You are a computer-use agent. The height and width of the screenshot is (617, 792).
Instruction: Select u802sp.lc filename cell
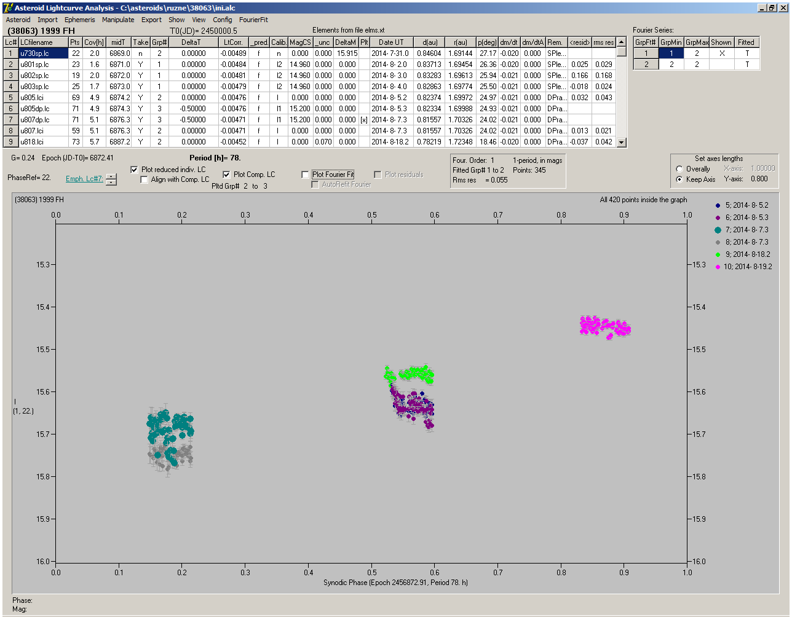click(x=43, y=76)
